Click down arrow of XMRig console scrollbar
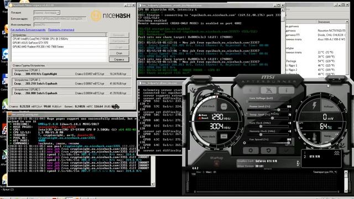The height and width of the screenshot is (199, 354). click(153, 184)
